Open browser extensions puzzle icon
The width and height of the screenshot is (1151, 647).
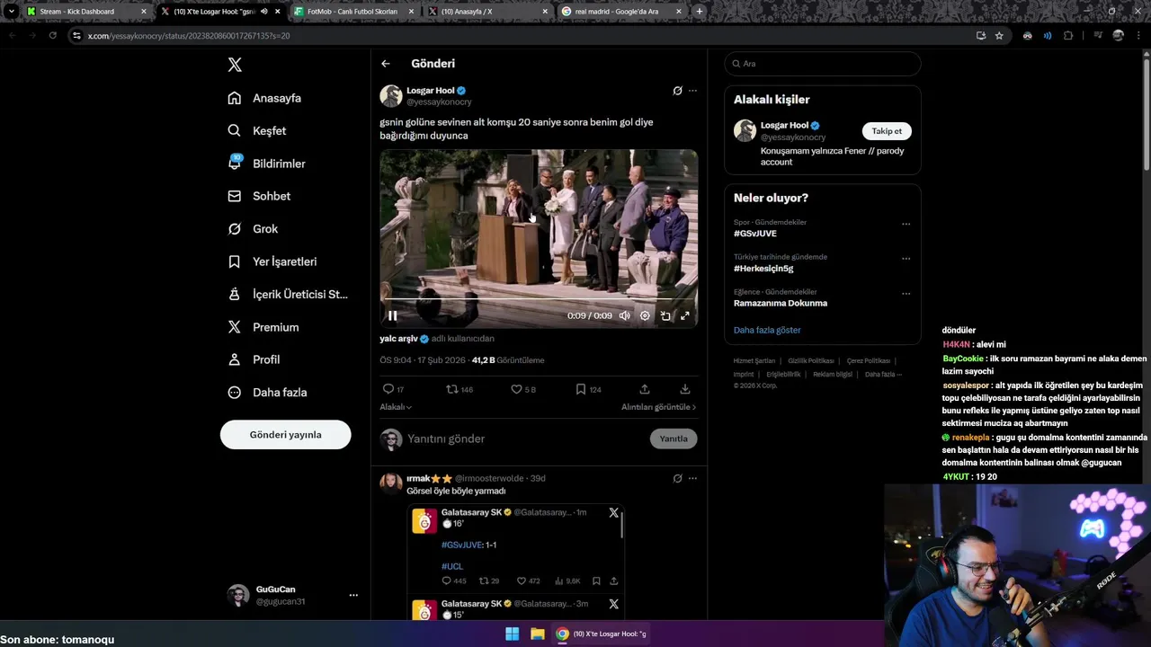pyautogui.click(x=1068, y=36)
